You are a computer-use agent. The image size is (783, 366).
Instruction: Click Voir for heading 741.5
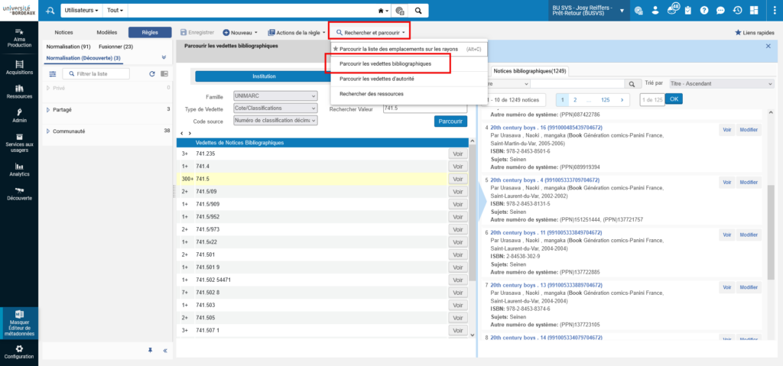click(x=457, y=179)
